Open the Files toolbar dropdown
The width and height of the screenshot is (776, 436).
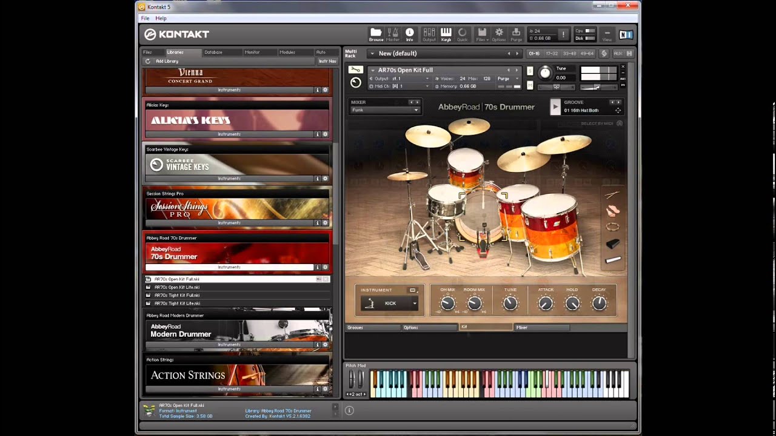(482, 34)
